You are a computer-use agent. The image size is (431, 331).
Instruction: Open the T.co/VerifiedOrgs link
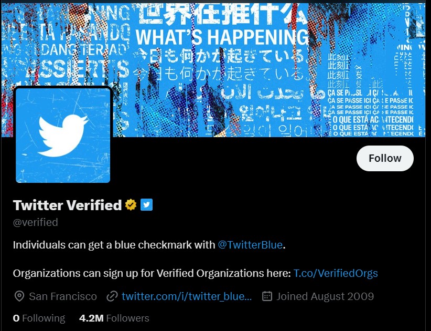point(336,273)
